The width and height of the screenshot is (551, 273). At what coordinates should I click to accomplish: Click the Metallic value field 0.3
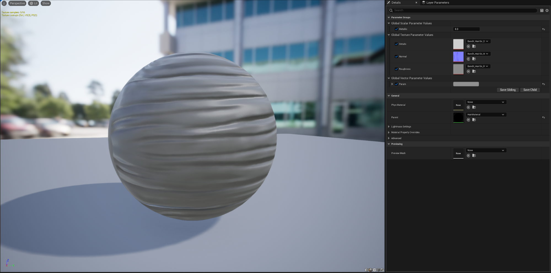tap(466, 29)
